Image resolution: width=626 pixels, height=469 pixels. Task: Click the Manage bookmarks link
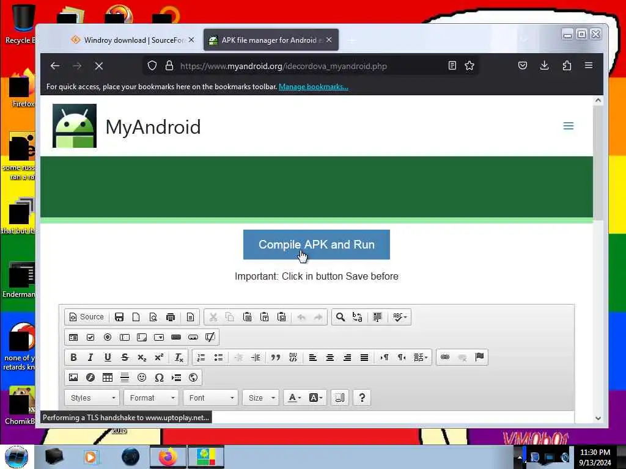tap(314, 87)
